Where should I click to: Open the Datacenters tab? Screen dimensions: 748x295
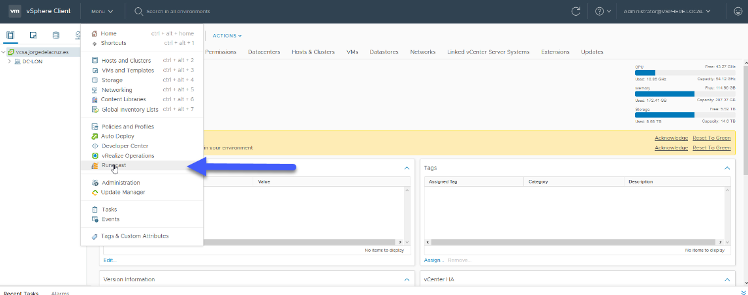[x=264, y=52]
